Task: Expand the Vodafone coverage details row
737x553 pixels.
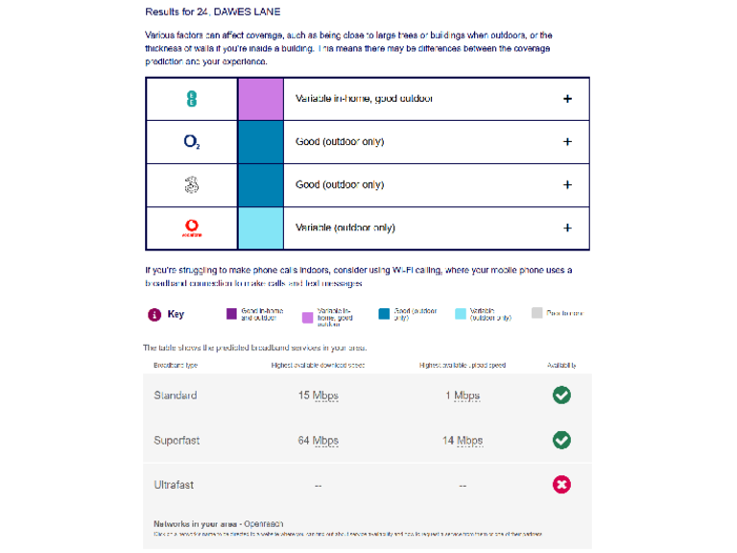Action: [x=567, y=228]
